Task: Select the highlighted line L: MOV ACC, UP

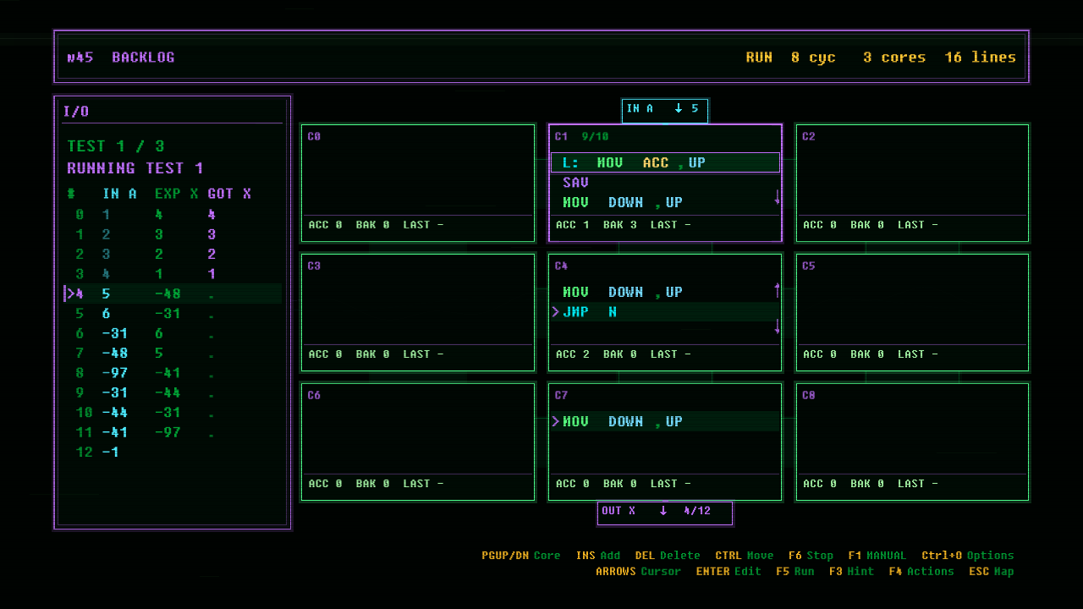Action: [x=665, y=162]
